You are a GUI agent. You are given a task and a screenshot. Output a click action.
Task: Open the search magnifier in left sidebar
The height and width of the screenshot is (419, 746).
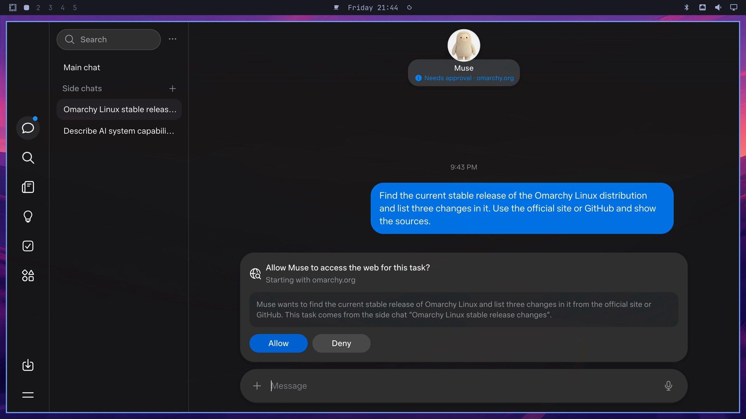pos(28,158)
